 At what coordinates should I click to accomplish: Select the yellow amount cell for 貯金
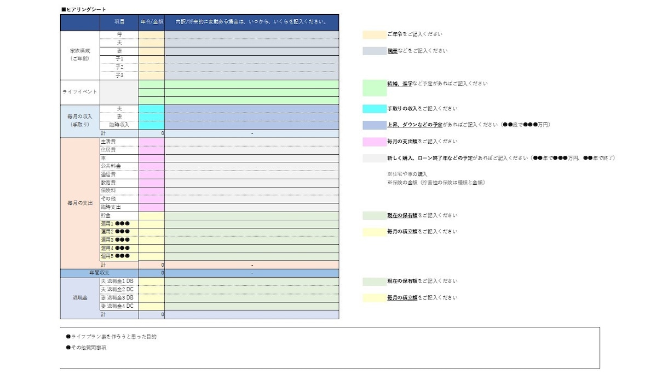[x=152, y=215]
